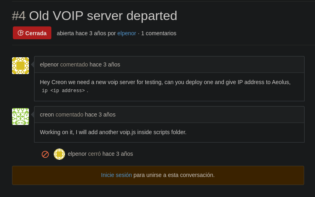Screen dimensions: 315x197
Task: Click the red Cerrada status badge
Action: click(32, 33)
